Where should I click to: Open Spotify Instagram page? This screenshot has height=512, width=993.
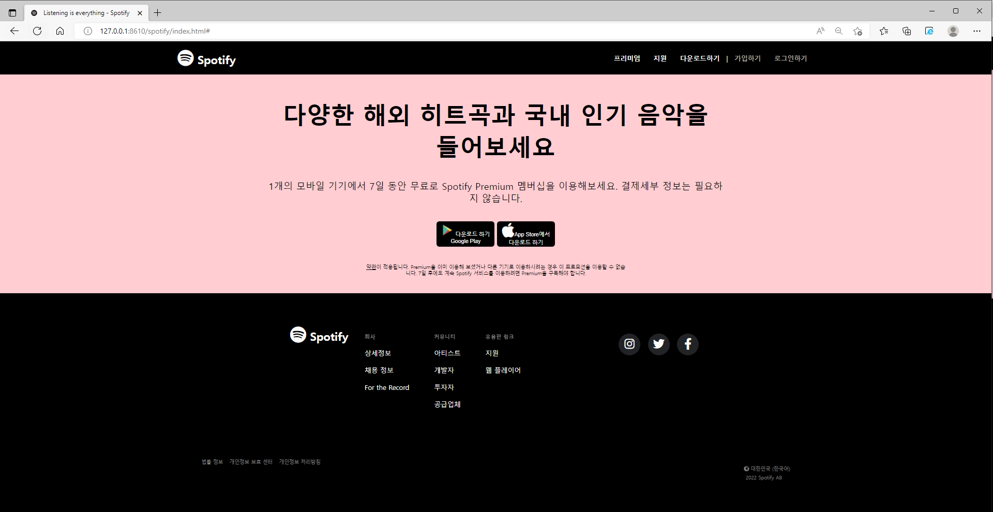(629, 344)
